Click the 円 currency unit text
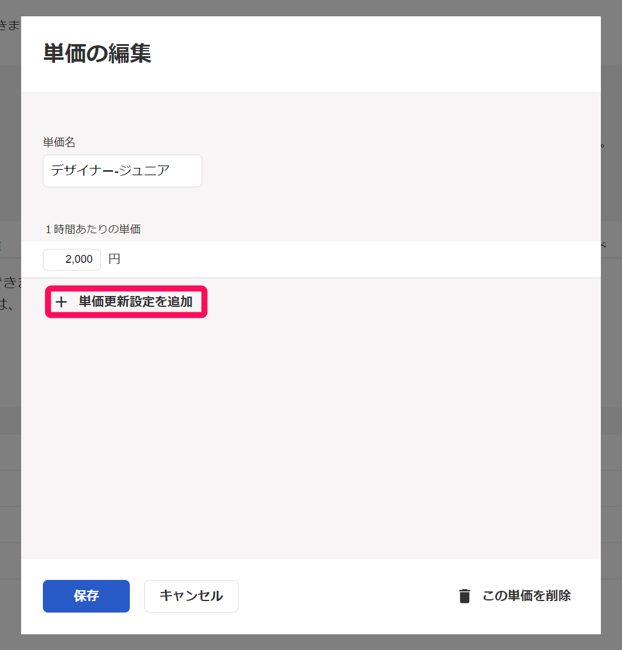 (114, 259)
